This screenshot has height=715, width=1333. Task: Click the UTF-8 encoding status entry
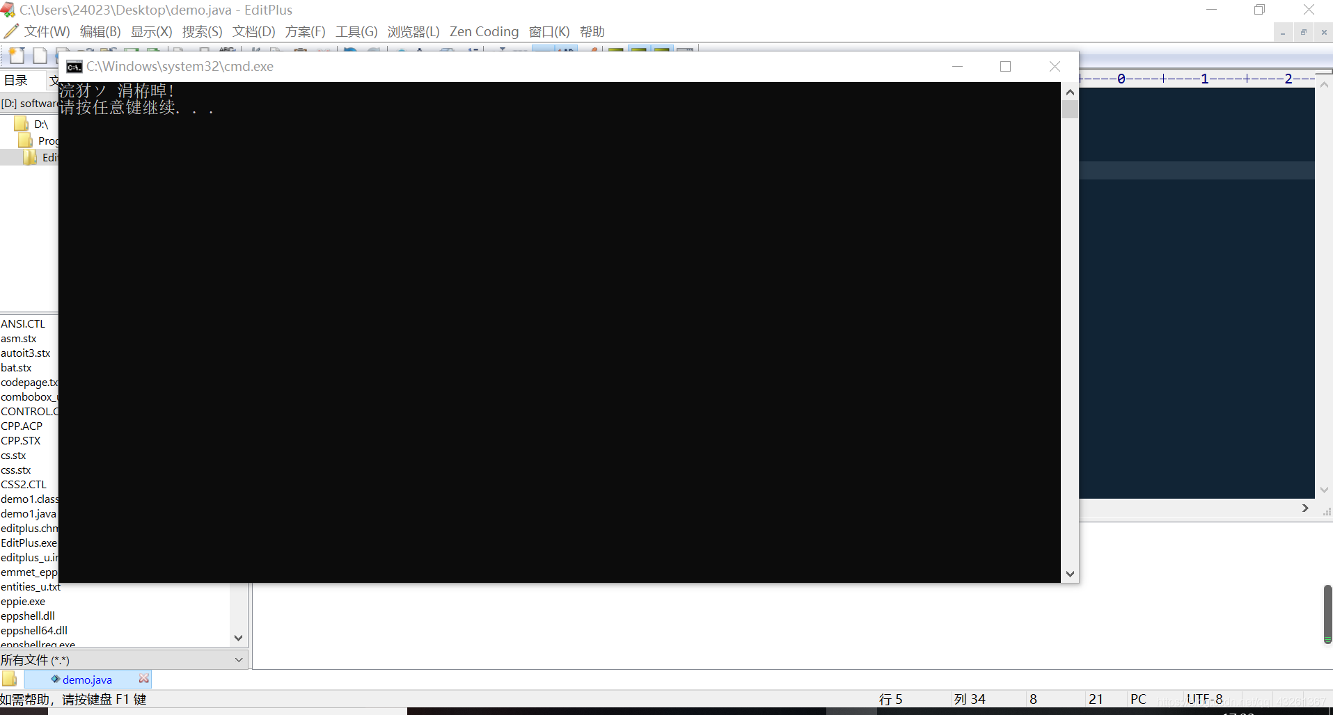(x=1205, y=699)
